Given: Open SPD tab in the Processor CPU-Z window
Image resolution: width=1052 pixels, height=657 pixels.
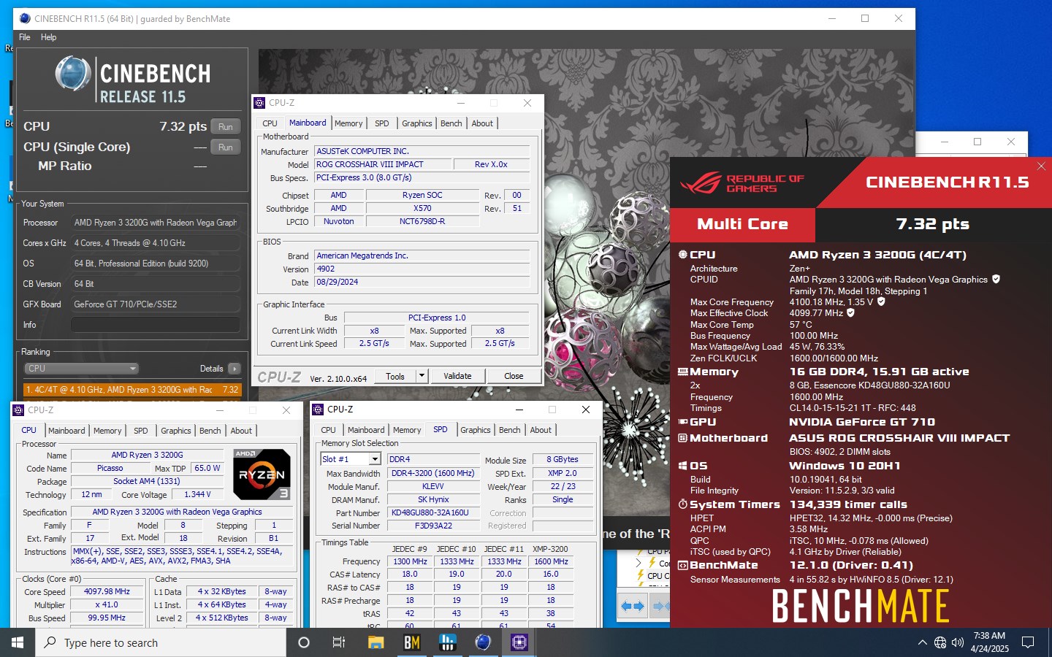Looking at the screenshot, I should 141,431.
